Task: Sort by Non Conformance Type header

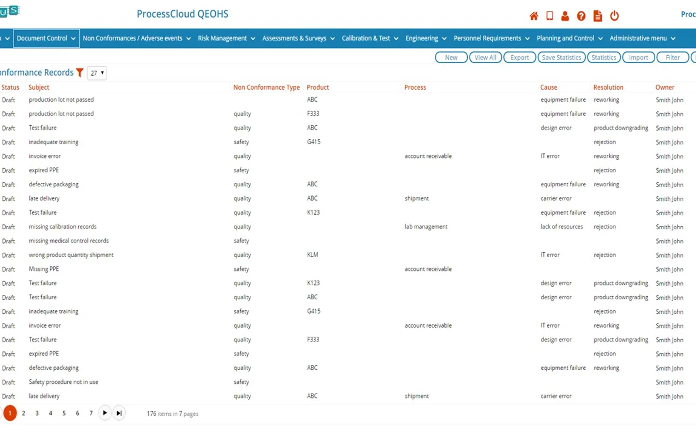Action: pyautogui.click(x=266, y=87)
